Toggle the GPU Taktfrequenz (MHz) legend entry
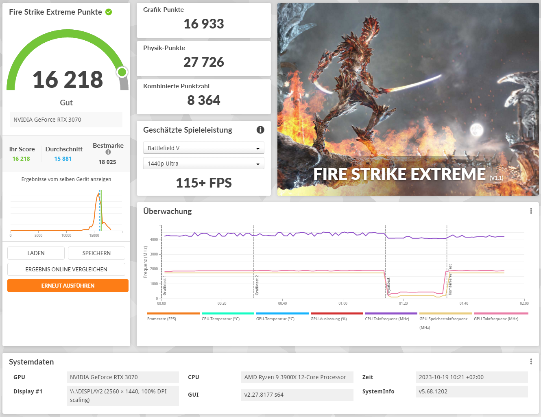541x417 pixels. coord(501,317)
